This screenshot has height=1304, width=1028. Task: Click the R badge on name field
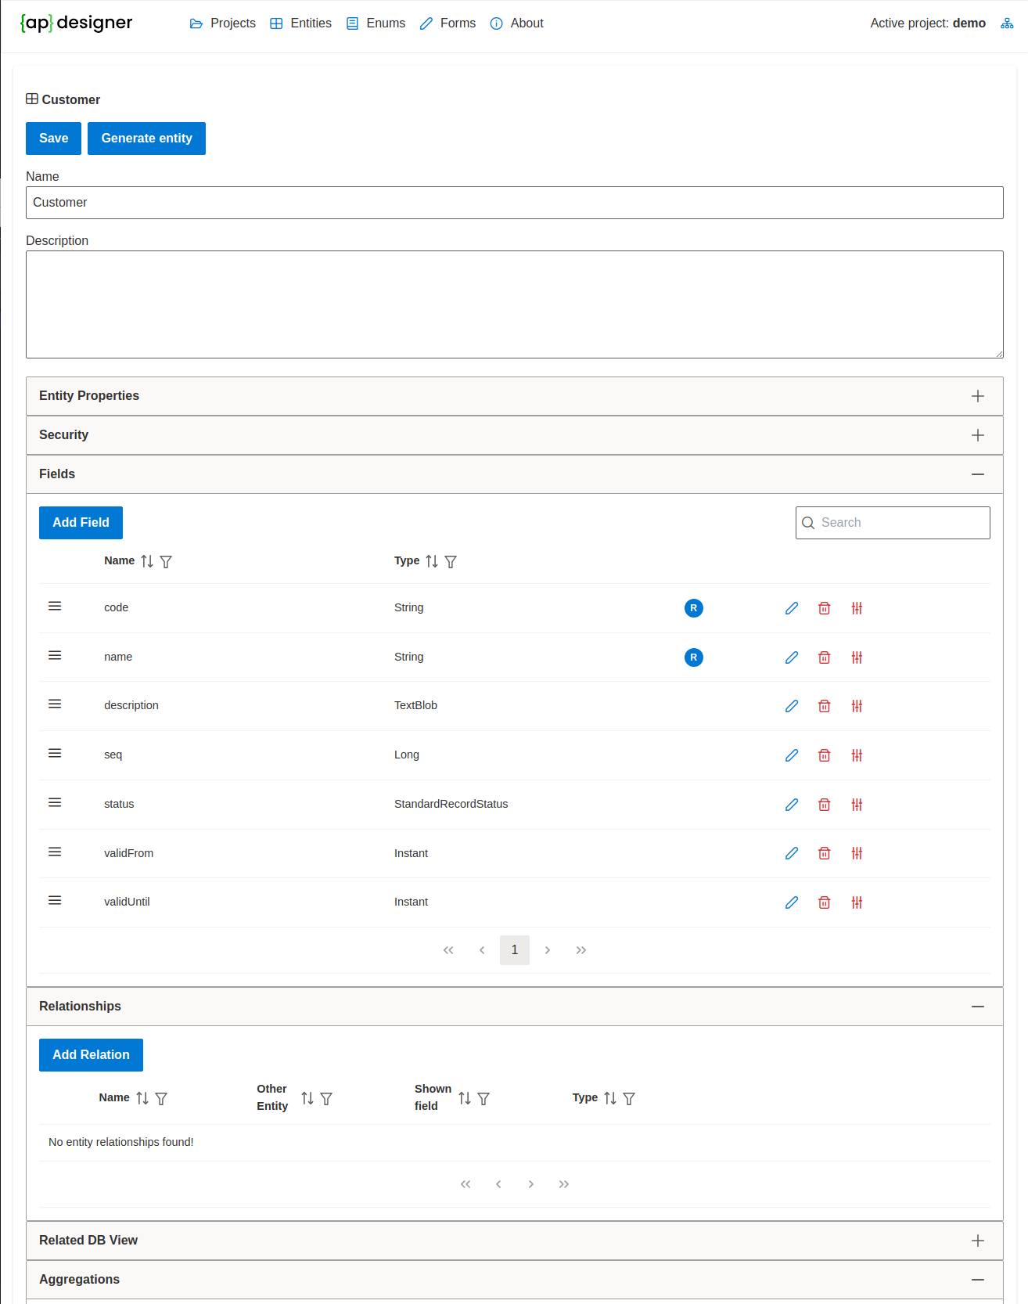pos(693,657)
